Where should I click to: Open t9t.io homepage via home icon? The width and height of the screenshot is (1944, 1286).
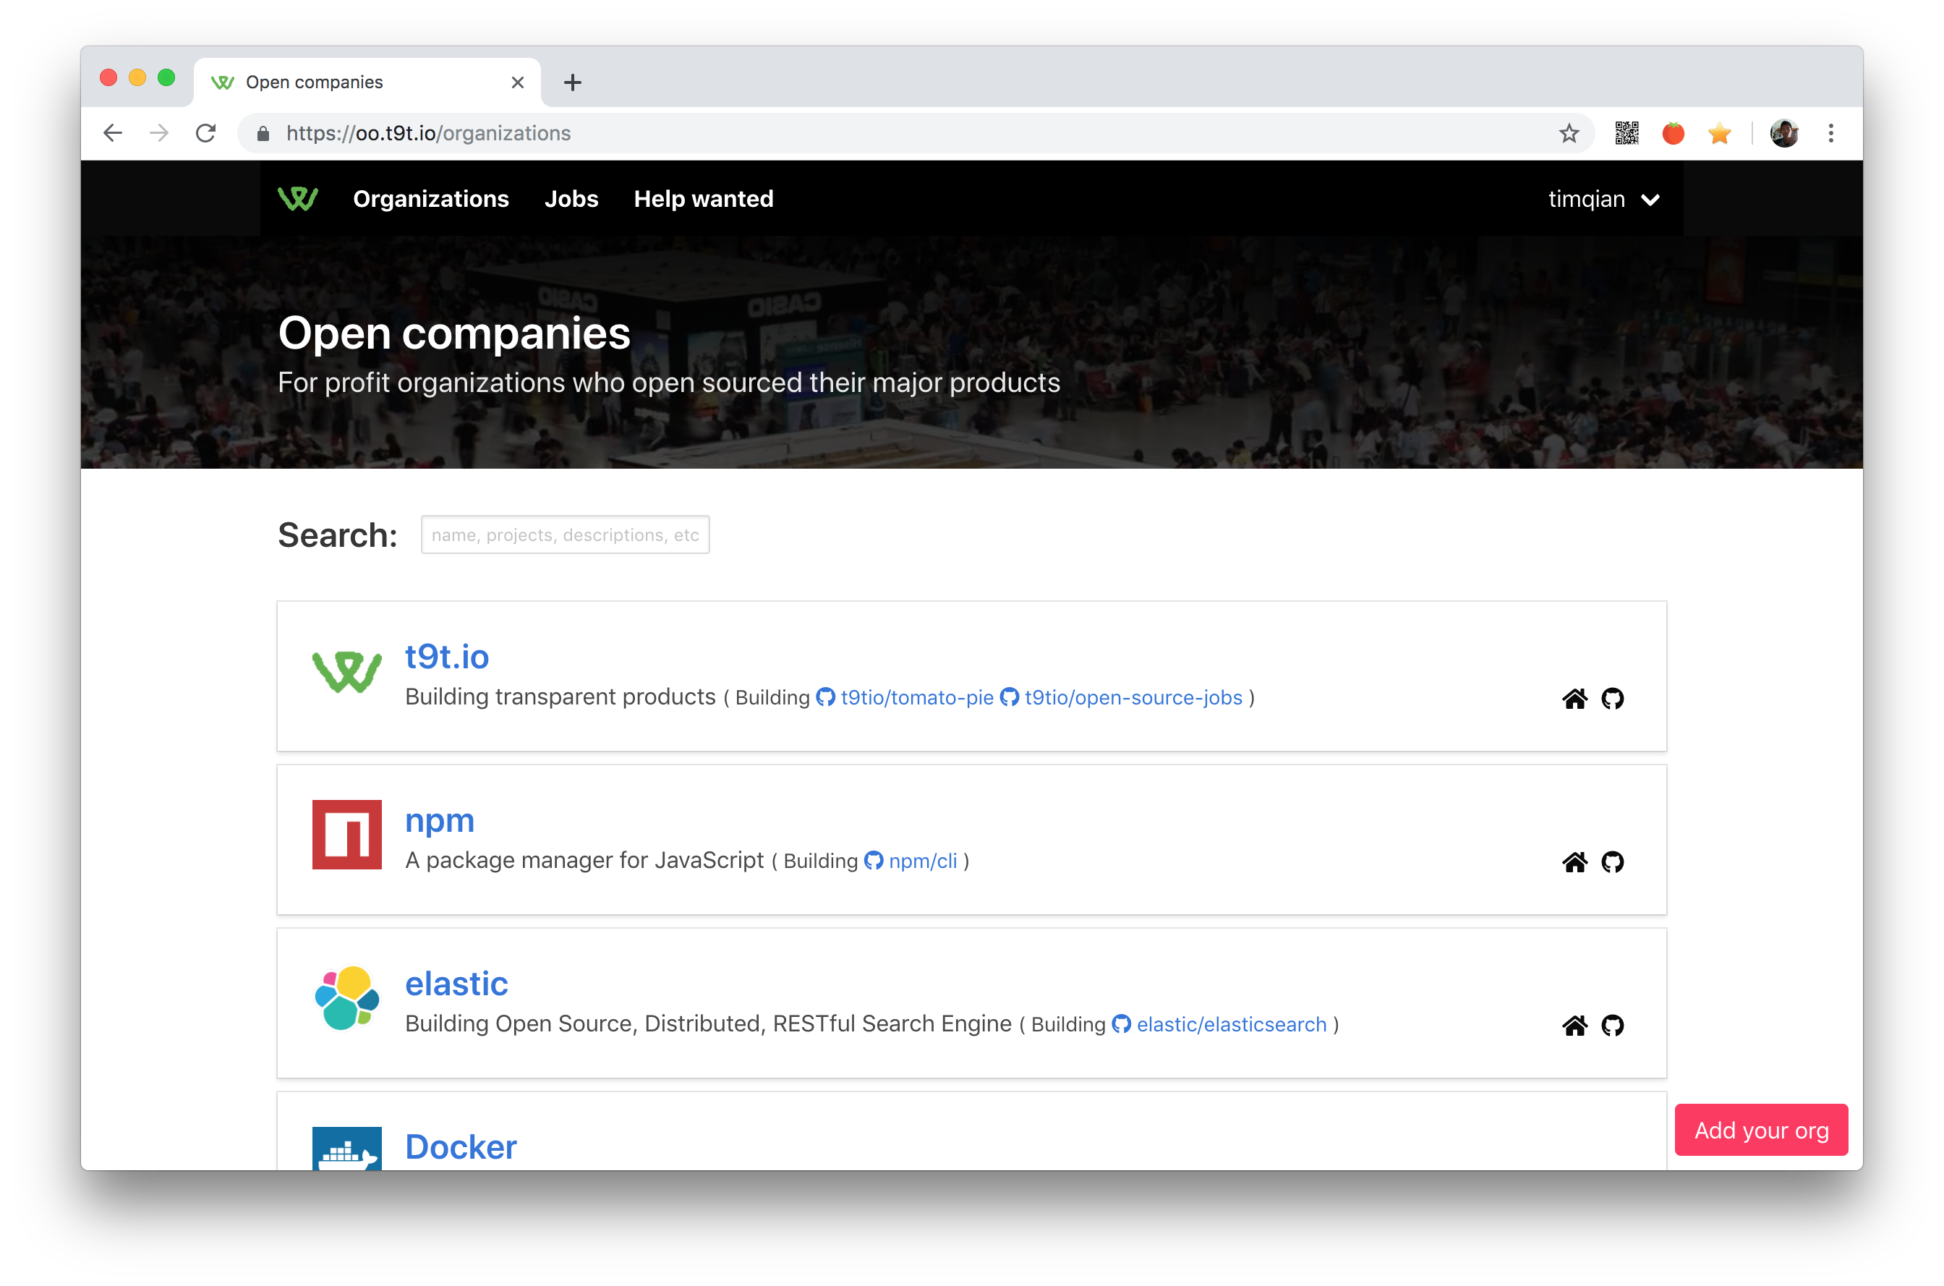pyautogui.click(x=1574, y=699)
